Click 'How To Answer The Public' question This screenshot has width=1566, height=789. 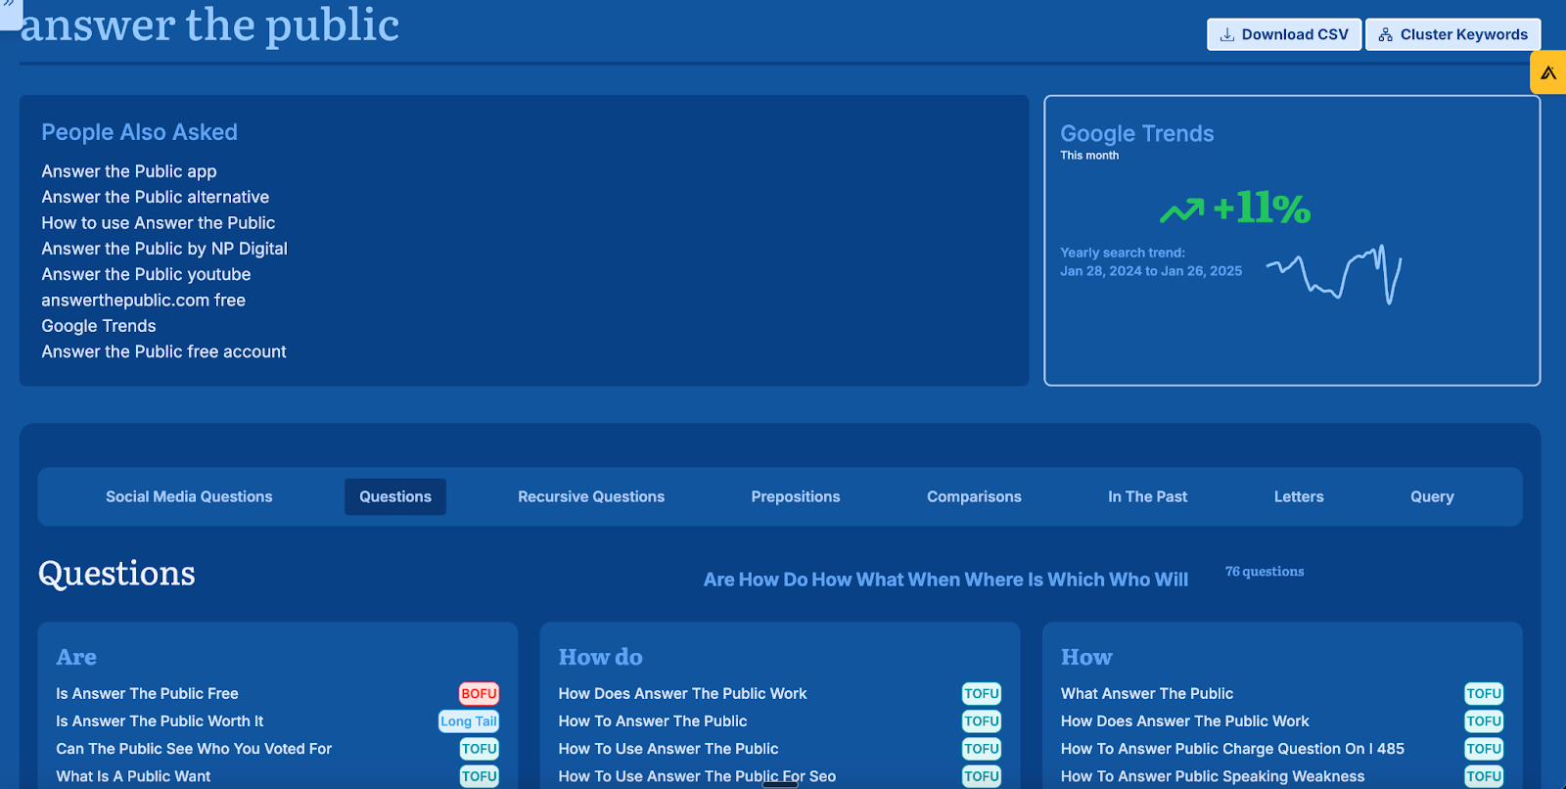click(653, 720)
